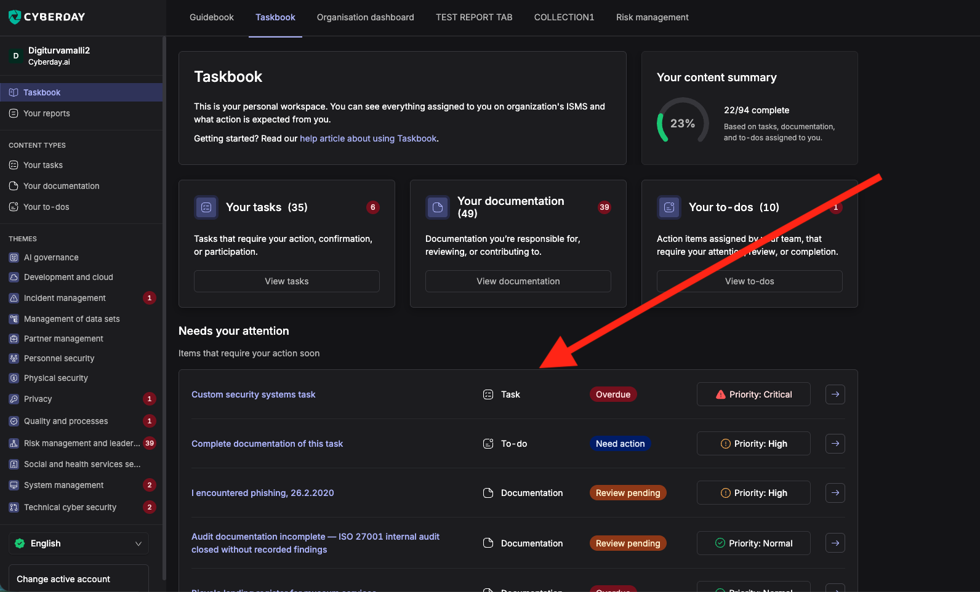Open Risk management and leadership theme
This screenshot has width=980, height=592.
click(x=81, y=443)
